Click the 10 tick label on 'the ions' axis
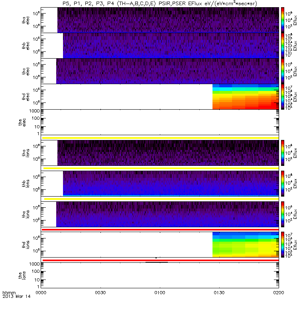 [37, 280]
